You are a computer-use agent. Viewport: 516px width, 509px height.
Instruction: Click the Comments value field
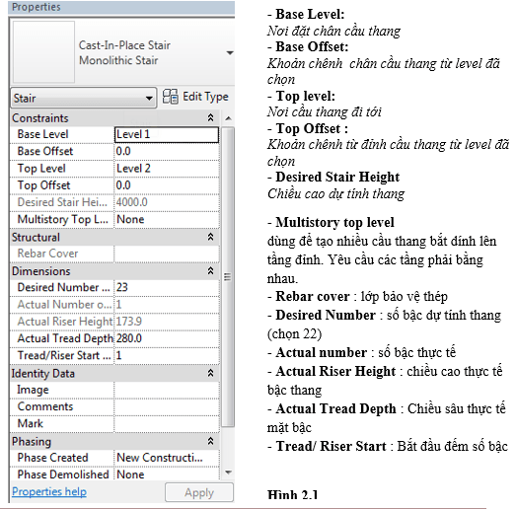tap(167, 406)
